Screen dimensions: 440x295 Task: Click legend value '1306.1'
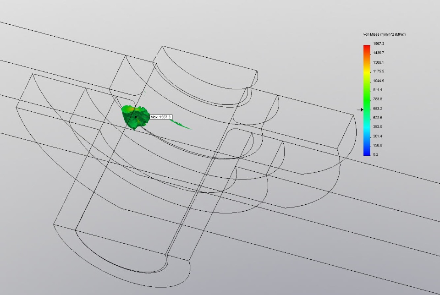coord(378,62)
